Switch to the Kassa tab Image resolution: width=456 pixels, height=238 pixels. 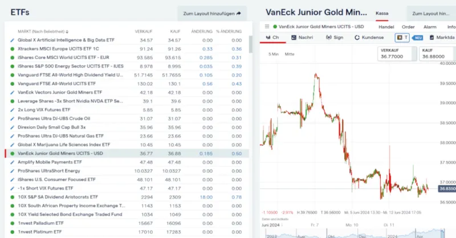(x=382, y=13)
